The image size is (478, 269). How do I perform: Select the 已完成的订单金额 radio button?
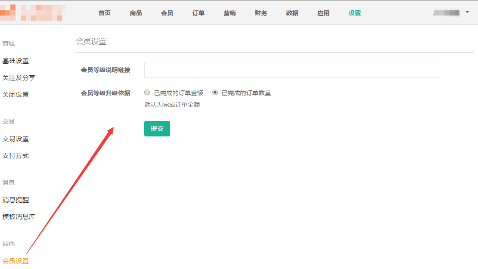[147, 93]
